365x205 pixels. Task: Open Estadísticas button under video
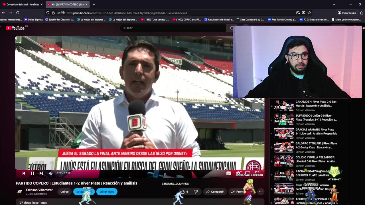coord(84,192)
